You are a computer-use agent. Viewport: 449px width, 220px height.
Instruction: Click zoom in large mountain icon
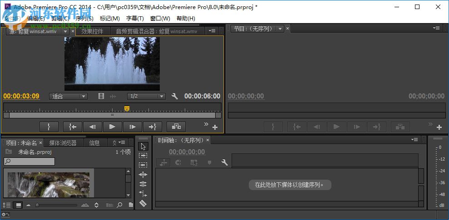tap(85, 205)
